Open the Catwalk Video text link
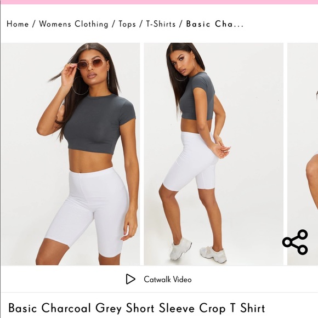The height and width of the screenshot is (318, 318). pos(168,280)
